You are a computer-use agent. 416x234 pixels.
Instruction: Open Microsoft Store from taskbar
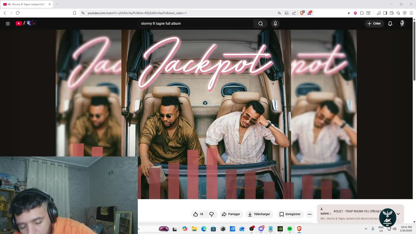213,229
